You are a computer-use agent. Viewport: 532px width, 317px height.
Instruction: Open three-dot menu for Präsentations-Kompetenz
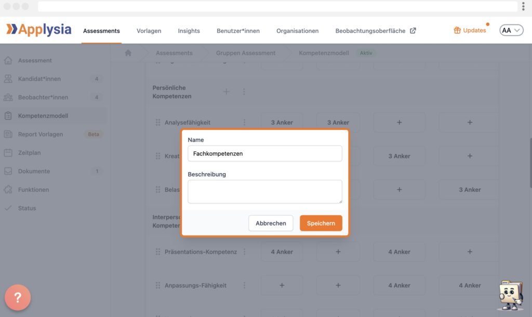coord(244,252)
